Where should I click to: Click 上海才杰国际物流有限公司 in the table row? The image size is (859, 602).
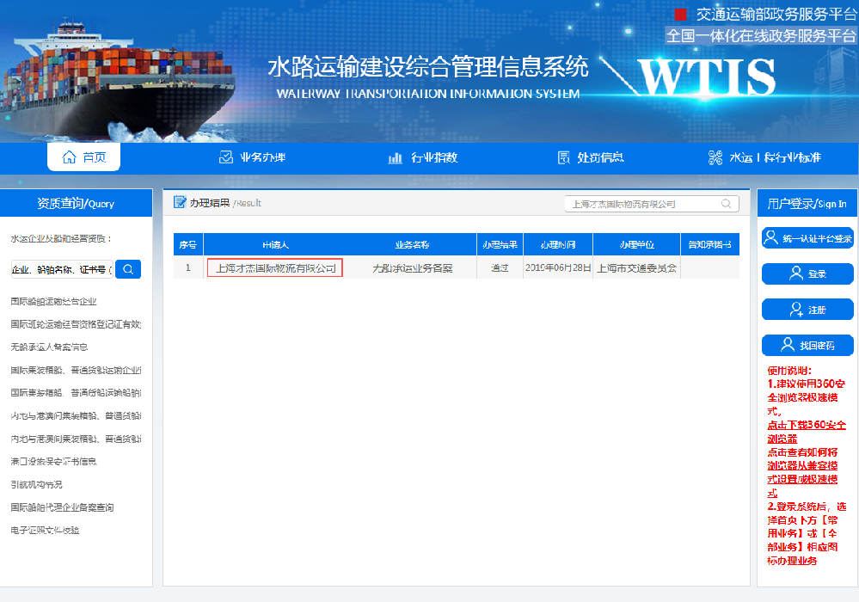pos(275,267)
